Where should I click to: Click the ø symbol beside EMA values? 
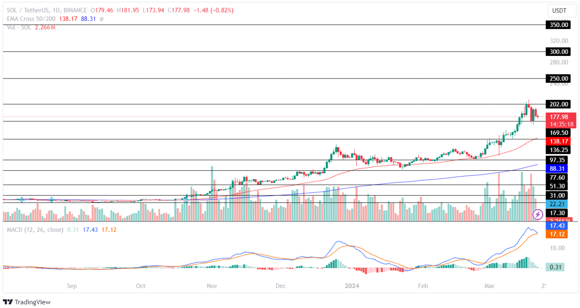click(102, 19)
